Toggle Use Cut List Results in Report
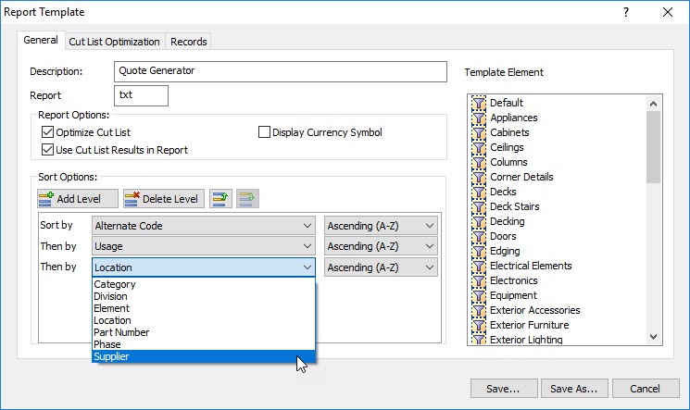Screen dimensions: 690x410 48,150
